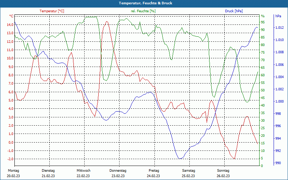Select the blue 'Druck [hPa]' legend label
Viewport: 288px width, 180px height.
click(234, 11)
